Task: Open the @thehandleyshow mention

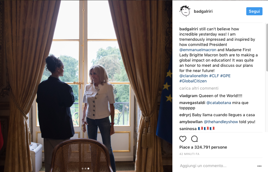Action: (x=221, y=122)
